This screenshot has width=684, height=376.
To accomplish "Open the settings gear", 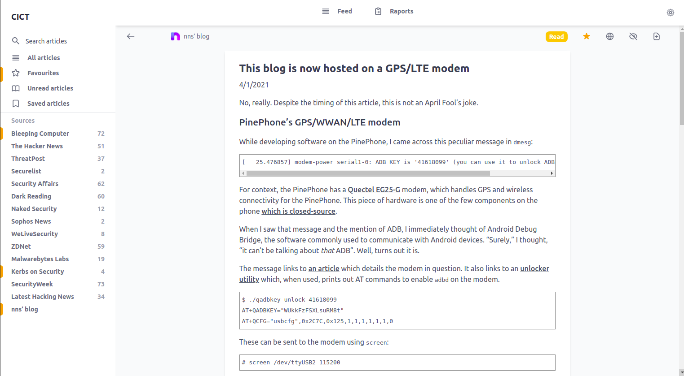I will [x=670, y=13].
